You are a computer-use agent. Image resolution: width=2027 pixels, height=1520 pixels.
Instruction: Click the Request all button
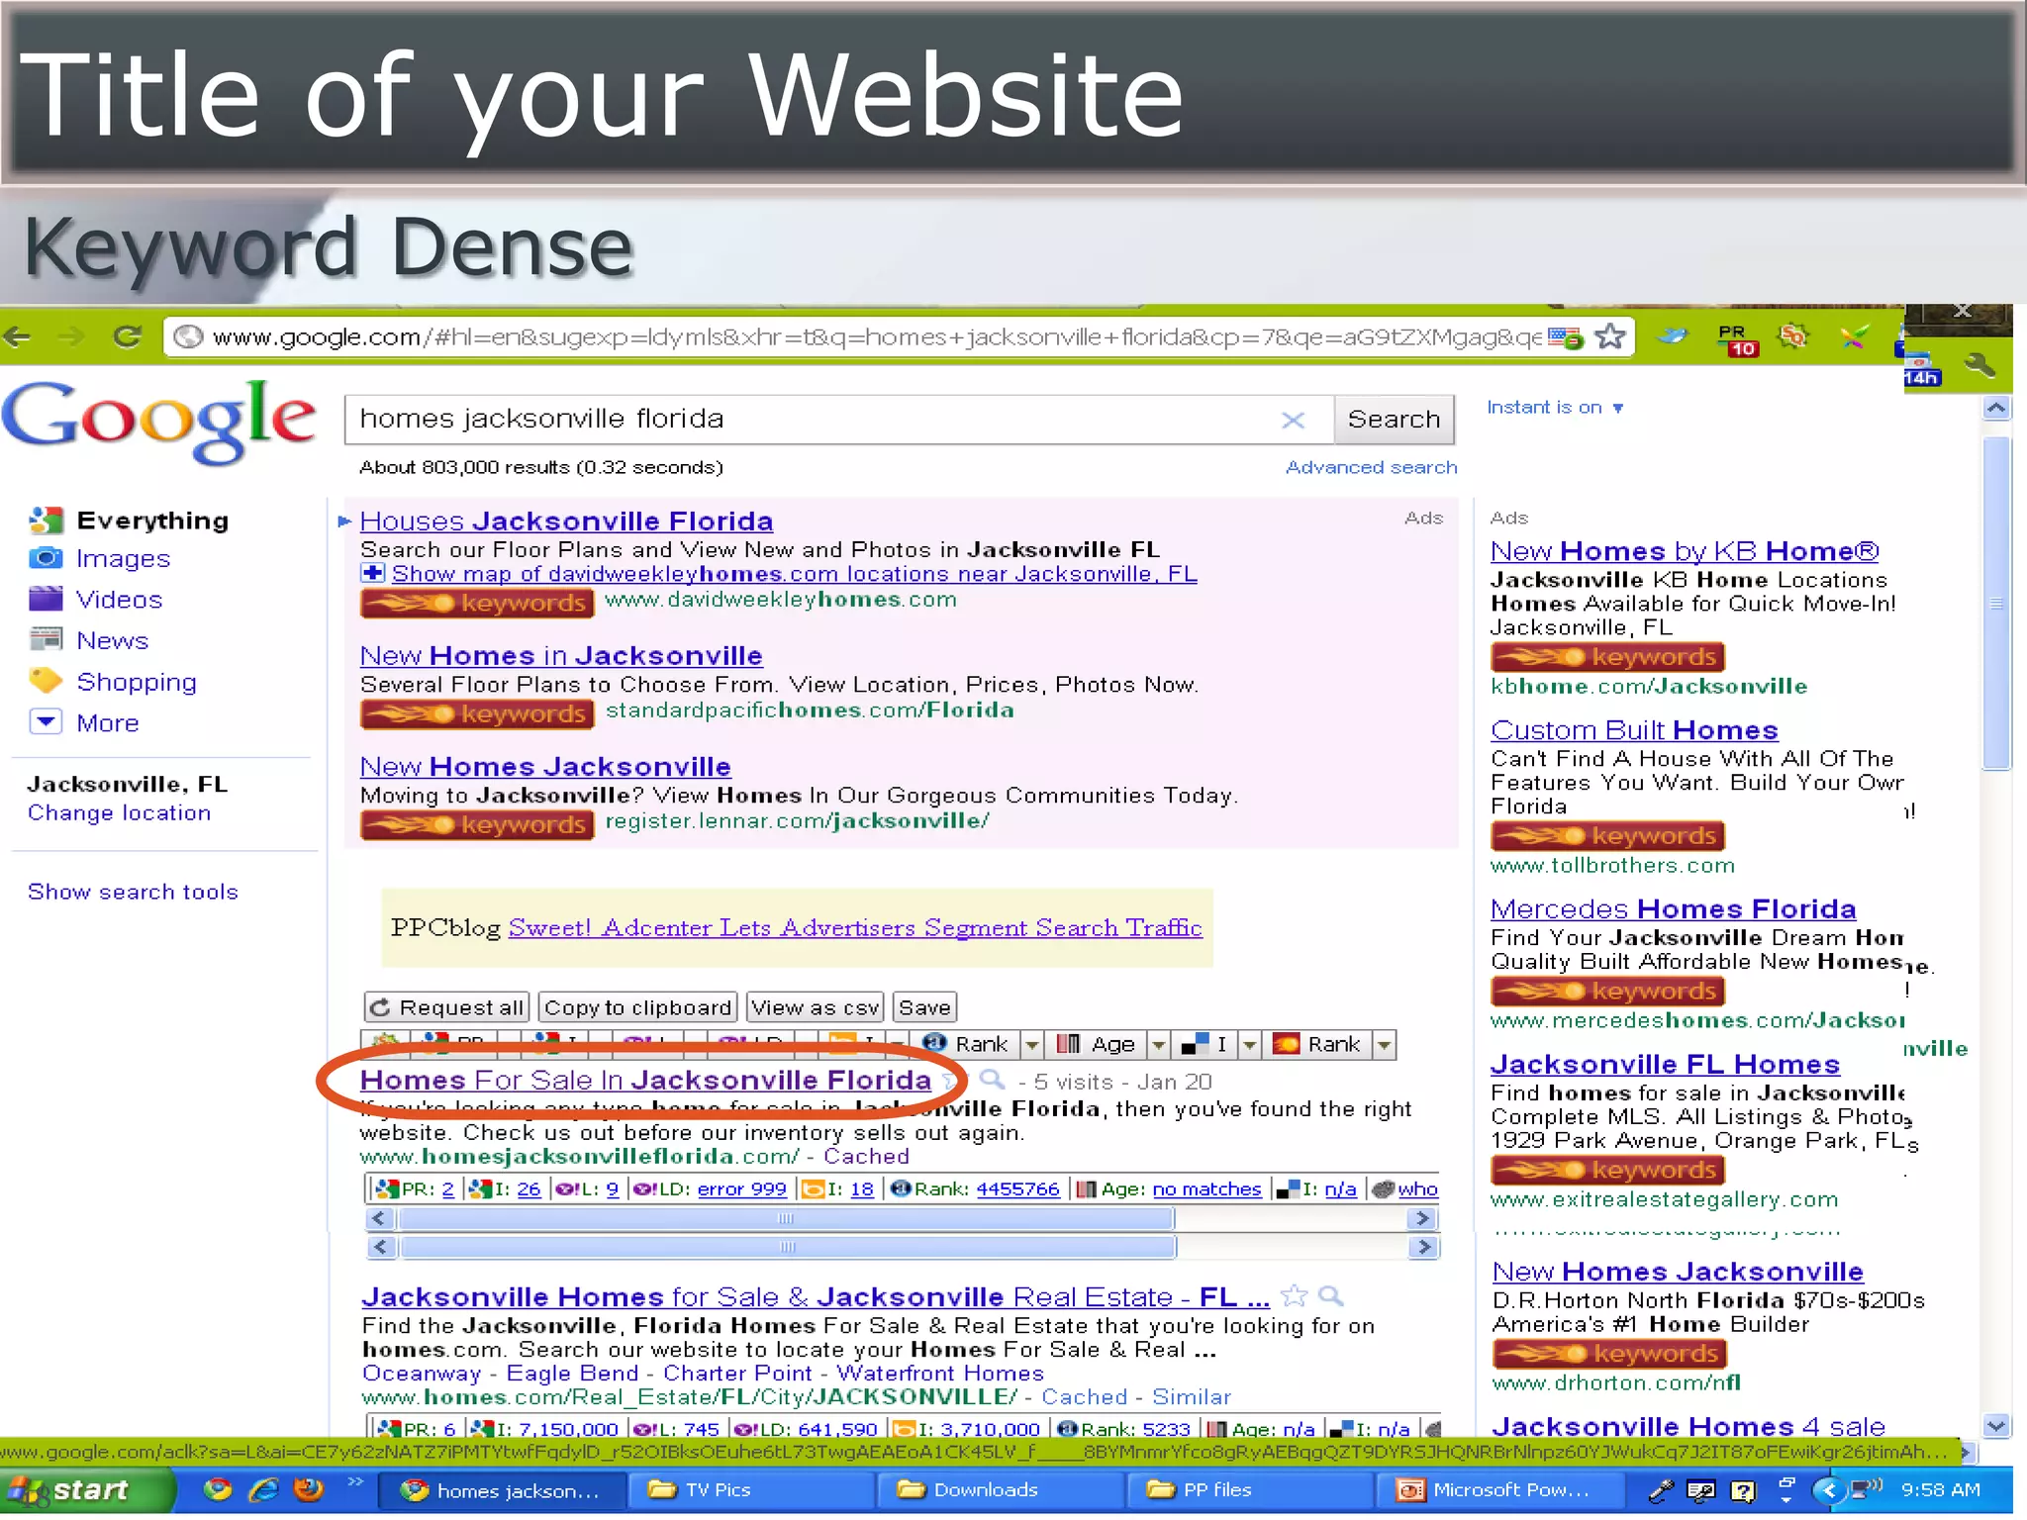pos(447,1007)
